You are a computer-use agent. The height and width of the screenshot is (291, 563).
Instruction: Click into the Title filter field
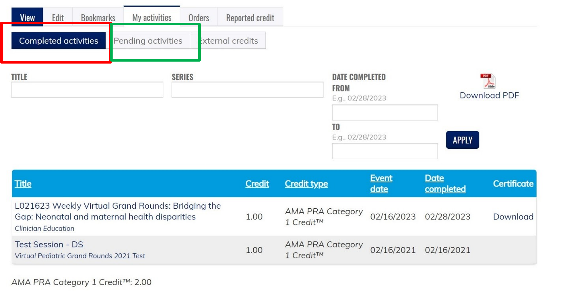(87, 90)
